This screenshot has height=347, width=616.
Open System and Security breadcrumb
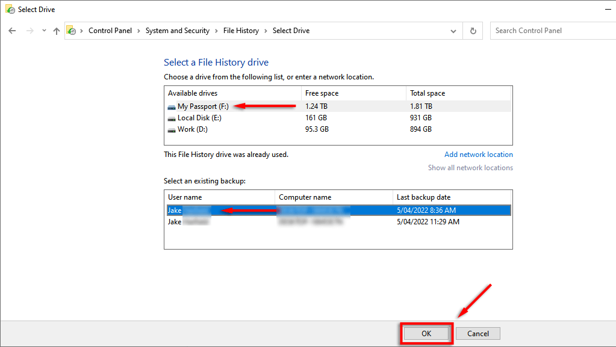tap(177, 31)
